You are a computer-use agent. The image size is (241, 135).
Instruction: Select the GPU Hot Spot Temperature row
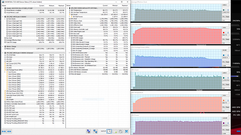click(98, 12)
